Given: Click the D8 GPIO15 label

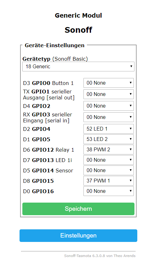Looking at the screenshot, I should 38,181.
